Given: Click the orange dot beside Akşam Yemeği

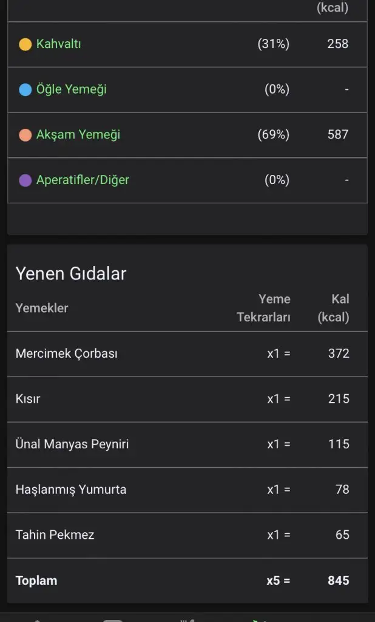Looking at the screenshot, I should [x=25, y=135].
